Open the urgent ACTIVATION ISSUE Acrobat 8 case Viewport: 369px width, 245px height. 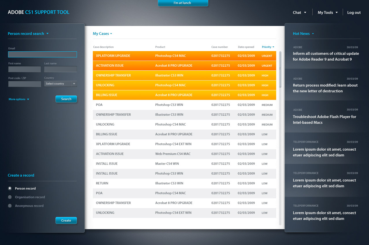[x=184, y=66]
